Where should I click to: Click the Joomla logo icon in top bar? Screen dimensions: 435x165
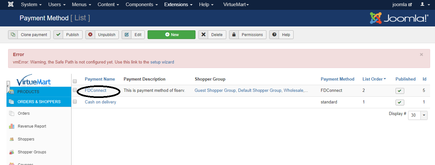coord(11,5)
